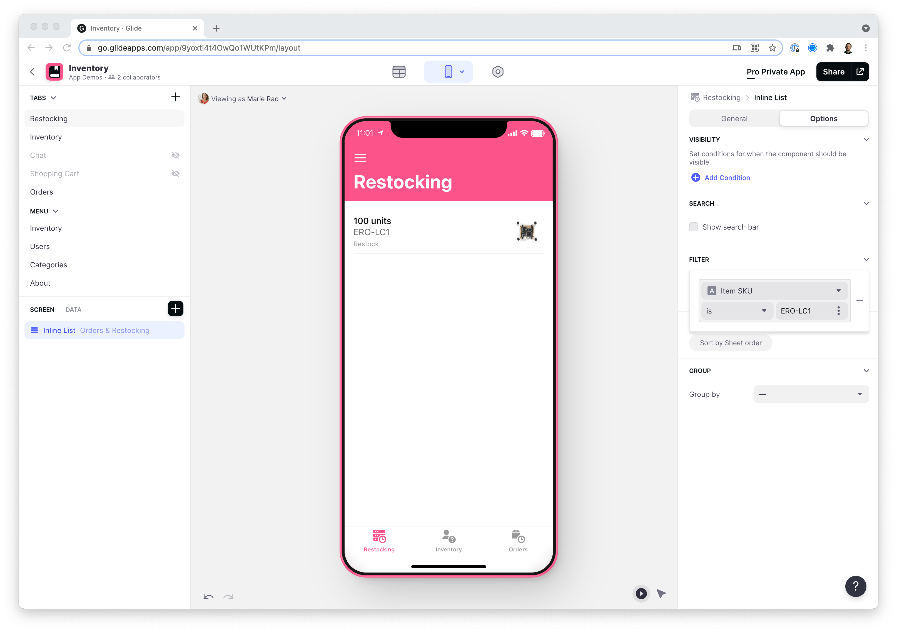The width and height of the screenshot is (897, 632).
Task: Click the hamburger menu in phone preview
Action: coord(360,158)
